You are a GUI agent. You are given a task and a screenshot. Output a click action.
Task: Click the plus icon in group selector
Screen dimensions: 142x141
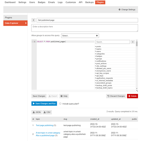pyautogui.click(x=97, y=36)
